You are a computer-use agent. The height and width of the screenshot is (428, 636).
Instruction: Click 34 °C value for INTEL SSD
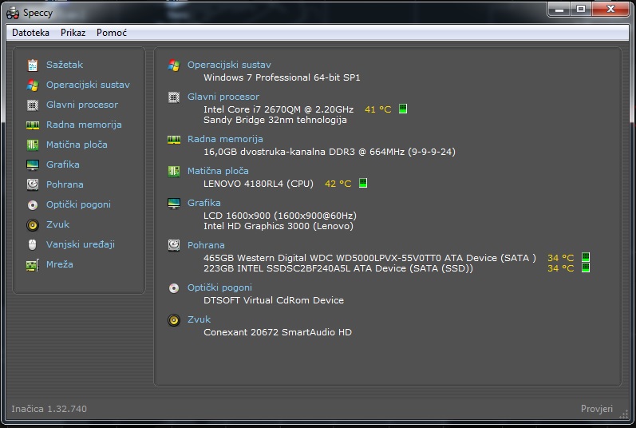click(x=560, y=268)
